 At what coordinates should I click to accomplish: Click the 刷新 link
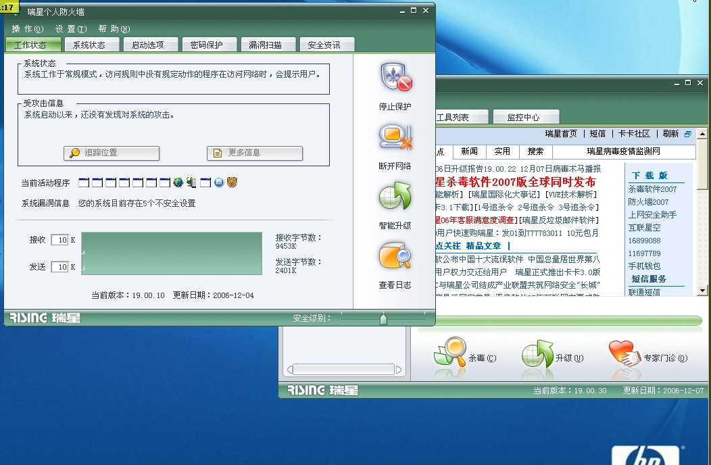point(670,133)
